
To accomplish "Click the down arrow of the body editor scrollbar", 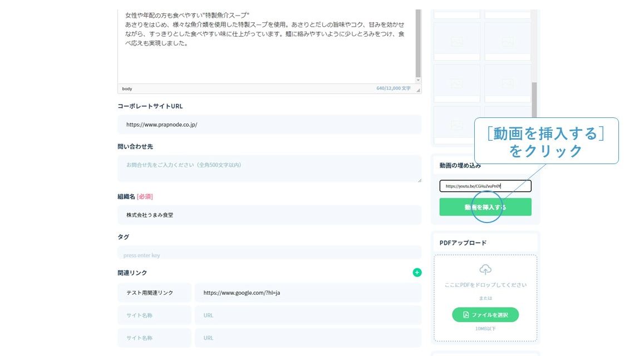I will [418, 80].
